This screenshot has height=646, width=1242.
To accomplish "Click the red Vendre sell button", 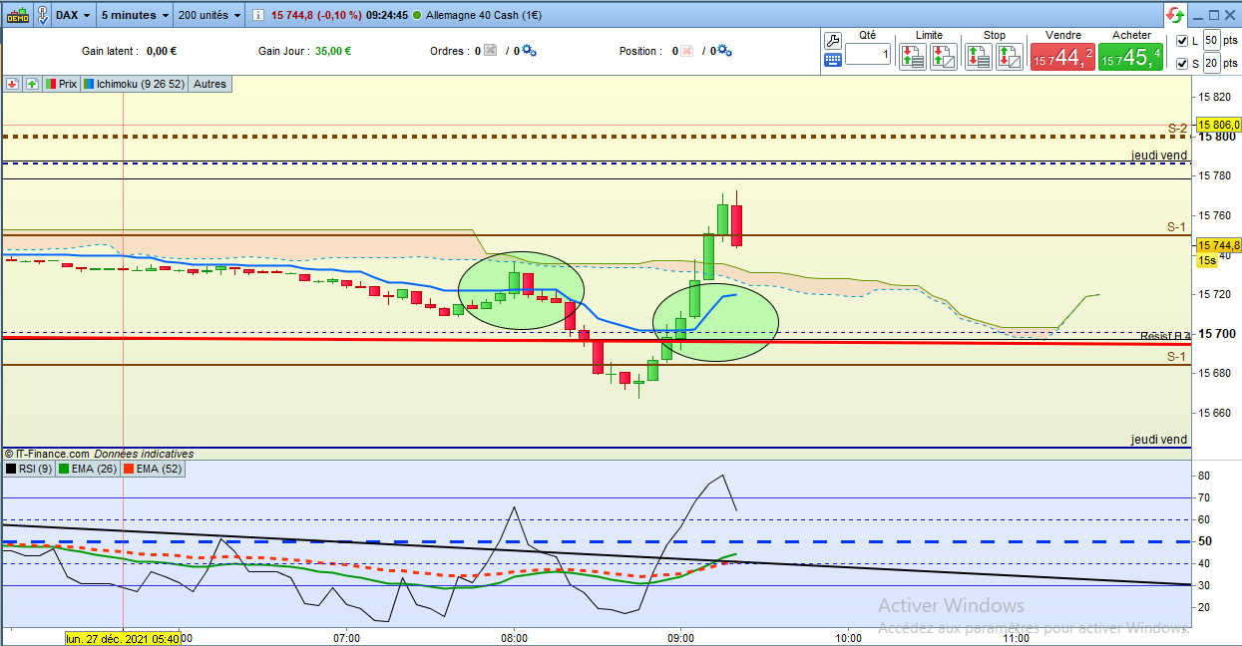I will (1062, 57).
